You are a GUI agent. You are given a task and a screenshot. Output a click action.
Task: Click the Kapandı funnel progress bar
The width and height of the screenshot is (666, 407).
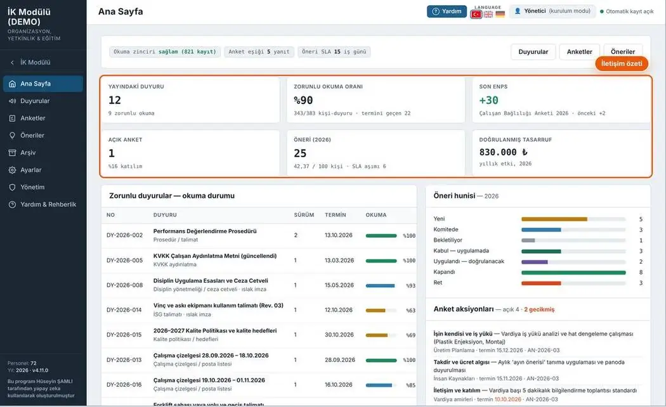coord(573,273)
